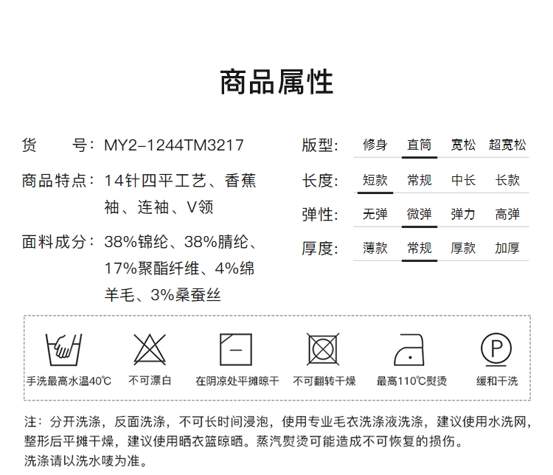Screen dimensions: 553x475
Task: Click the hand wash 40°C icon
Action: pyautogui.click(x=63, y=348)
